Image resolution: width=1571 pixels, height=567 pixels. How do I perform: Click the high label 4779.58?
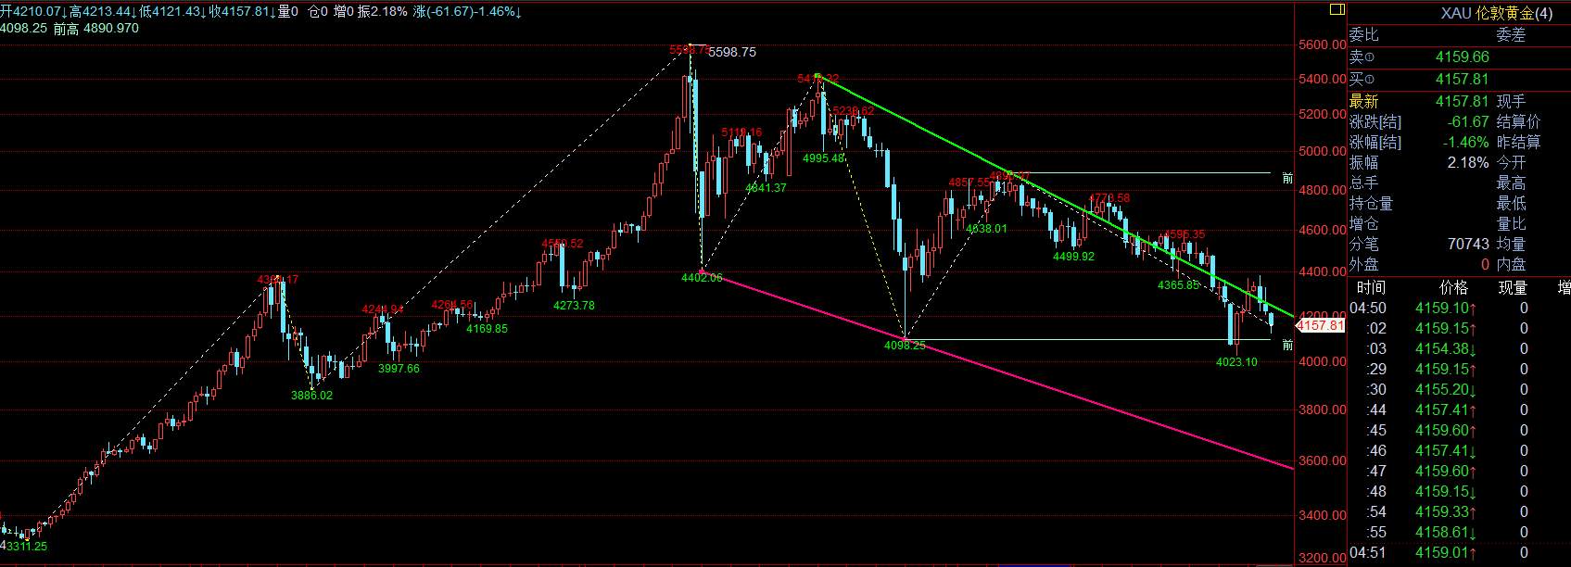(x=1109, y=198)
